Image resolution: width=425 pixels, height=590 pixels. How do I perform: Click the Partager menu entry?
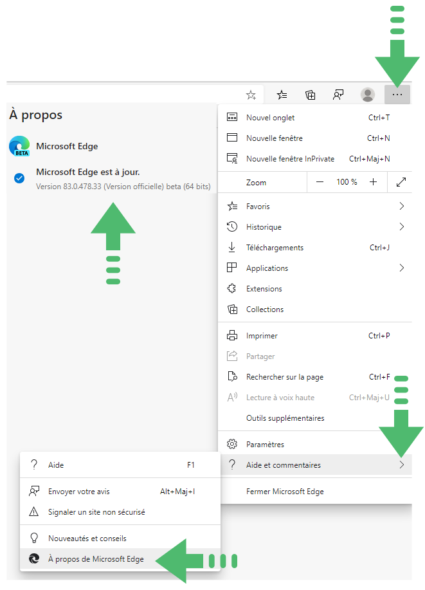pos(315,356)
